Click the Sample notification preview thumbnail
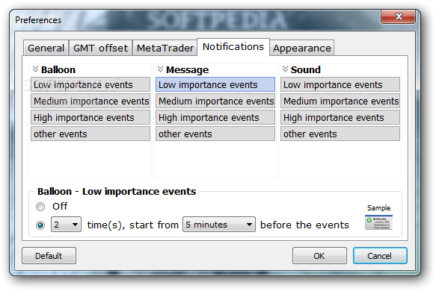 [378, 222]
